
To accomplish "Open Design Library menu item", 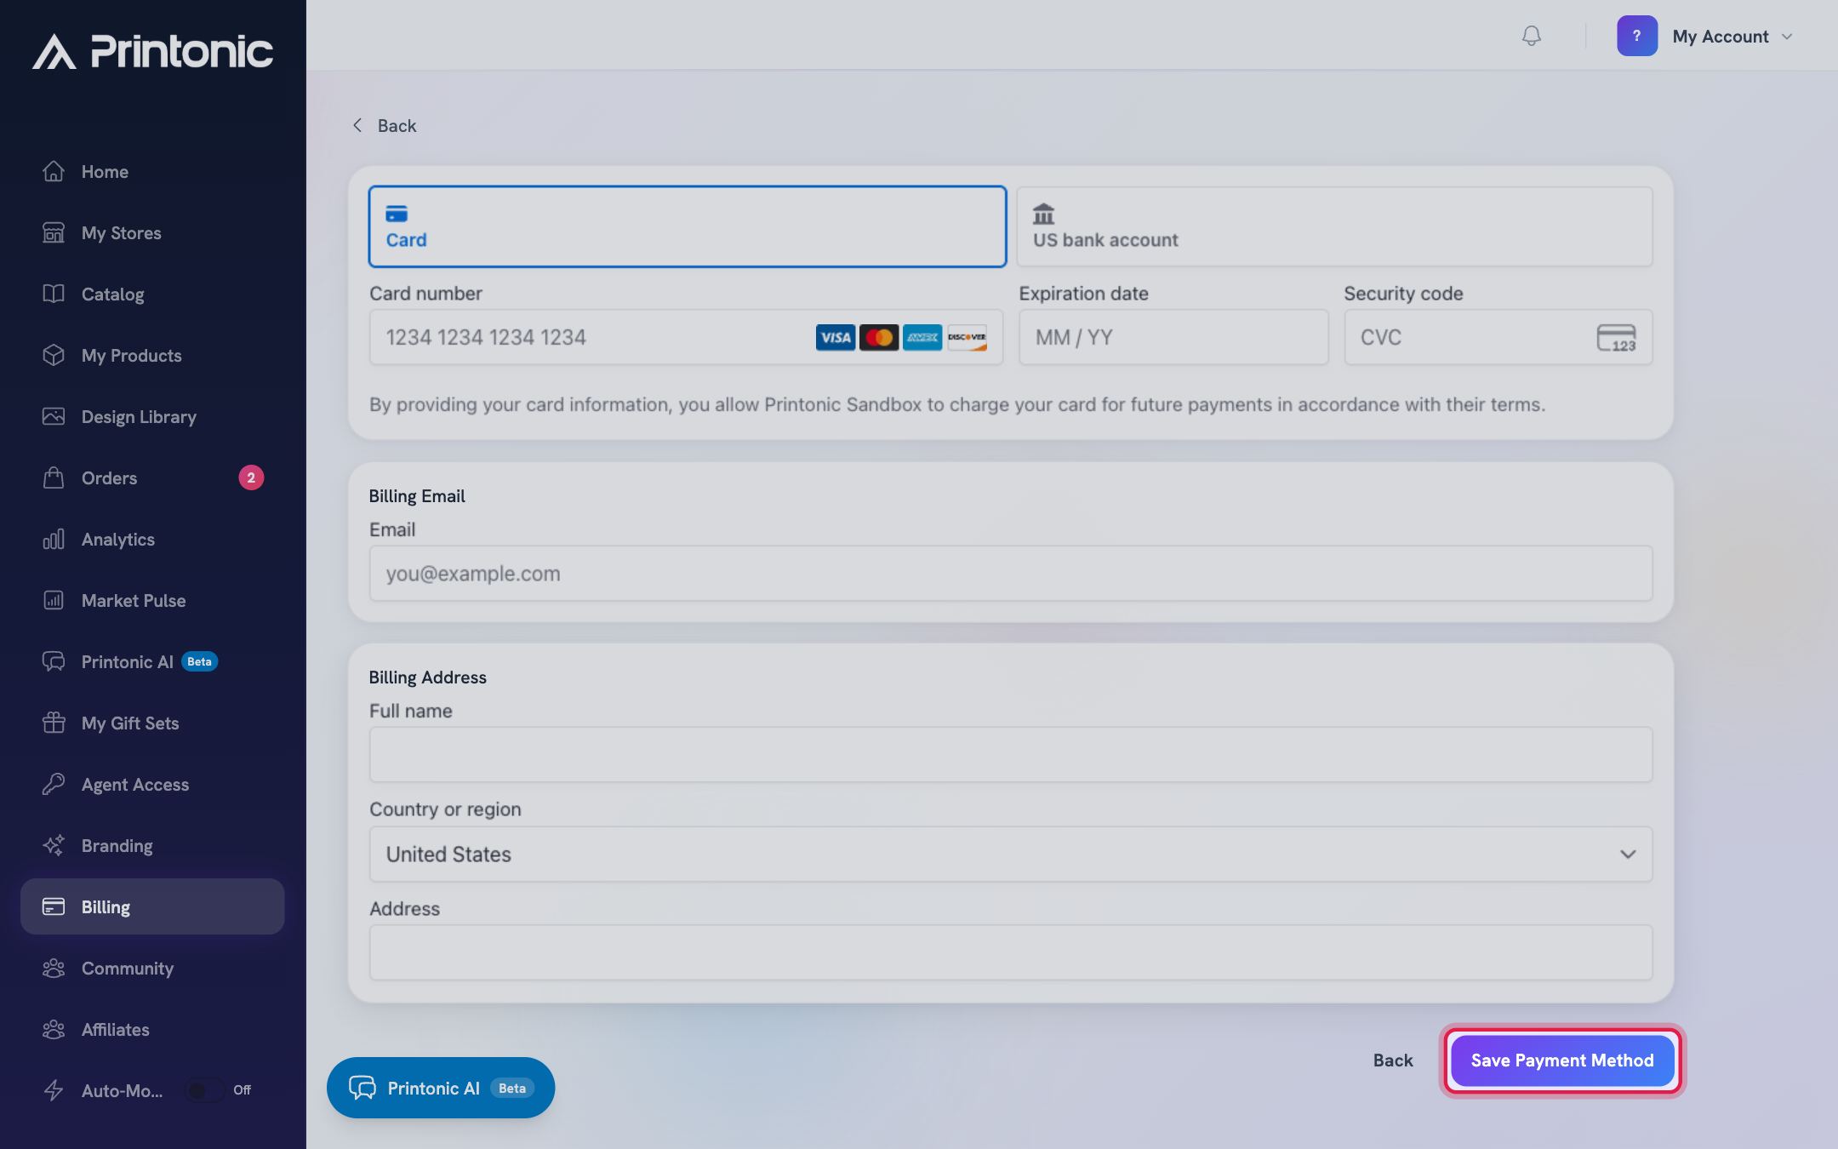I will coord(152,416).
